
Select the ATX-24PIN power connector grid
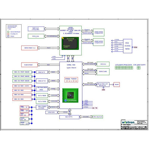tap(124, 68)
